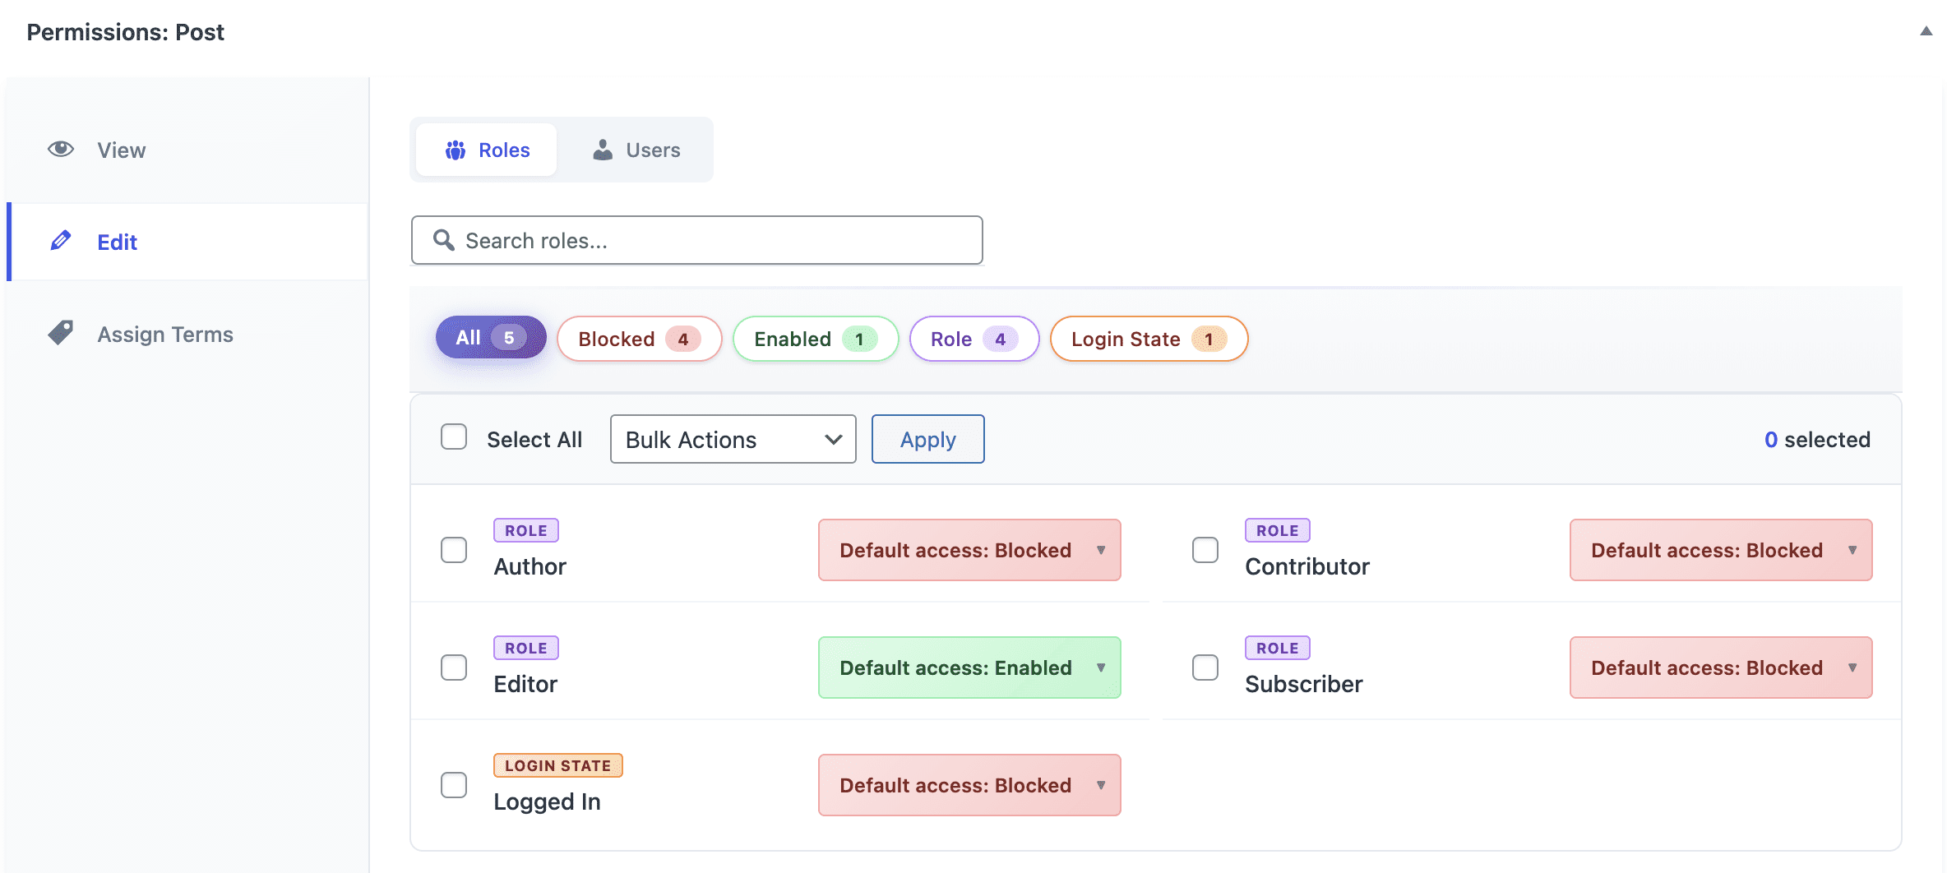Check the Select All checkbox

click(x=454, y=438)
